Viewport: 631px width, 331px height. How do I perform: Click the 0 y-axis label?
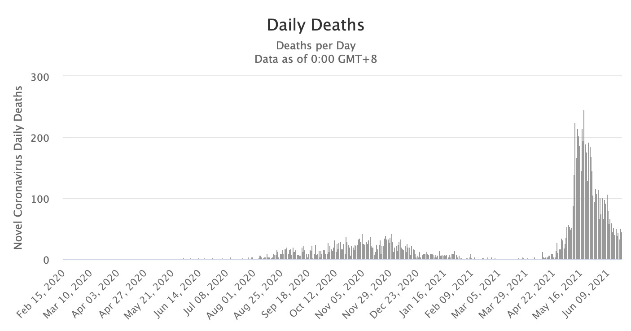(45, 260)
